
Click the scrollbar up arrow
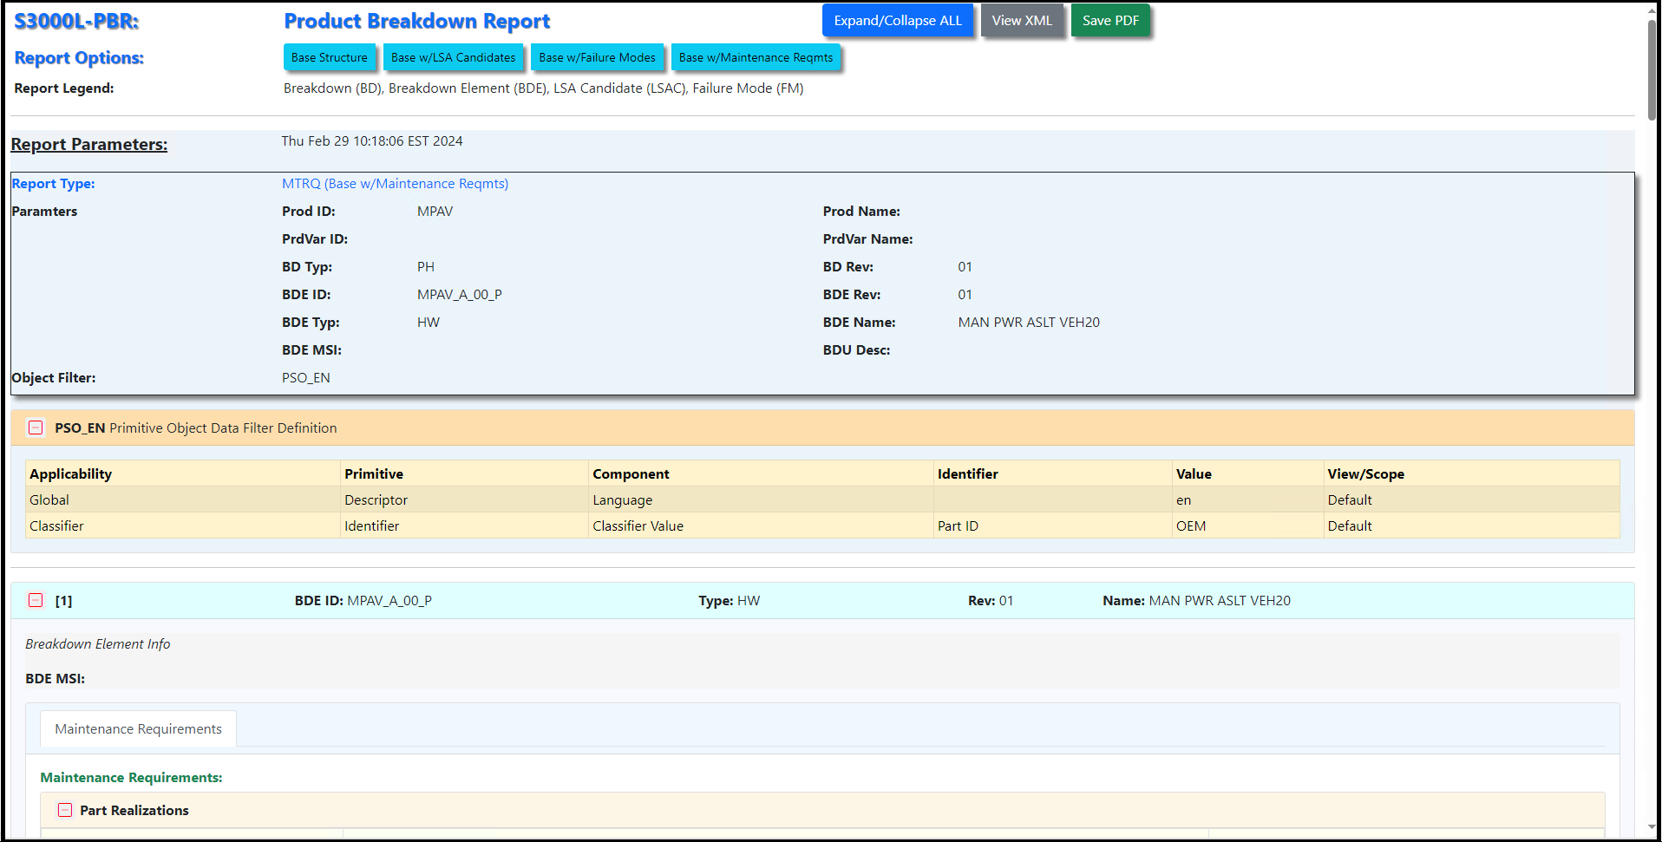[1652, 10]
